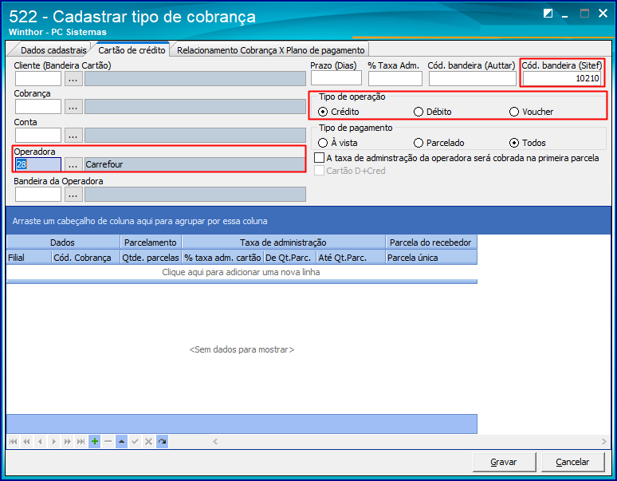The height and width of the screenshot is (481, 617).
Task: Click the edit record up-triangle icon
Action: (122, 442)
